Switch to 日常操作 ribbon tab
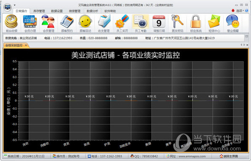 click(21, 11)
